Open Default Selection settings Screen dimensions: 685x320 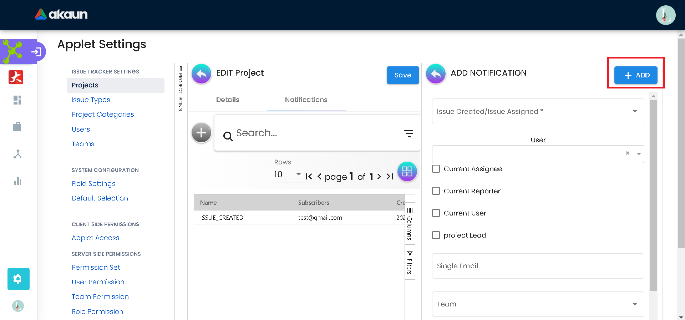(100, 198)
